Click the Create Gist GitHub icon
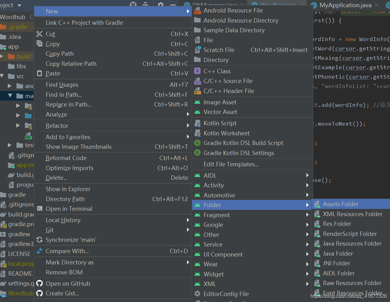 pyautogui.click(x=39, y=293)
